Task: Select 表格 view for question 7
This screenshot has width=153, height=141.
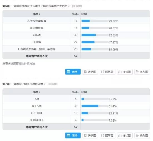Action: (73, 135)
